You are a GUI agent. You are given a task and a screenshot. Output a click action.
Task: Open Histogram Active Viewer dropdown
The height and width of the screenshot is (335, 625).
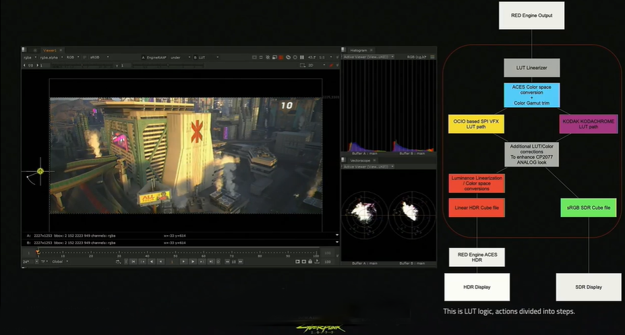pos(368,57)
